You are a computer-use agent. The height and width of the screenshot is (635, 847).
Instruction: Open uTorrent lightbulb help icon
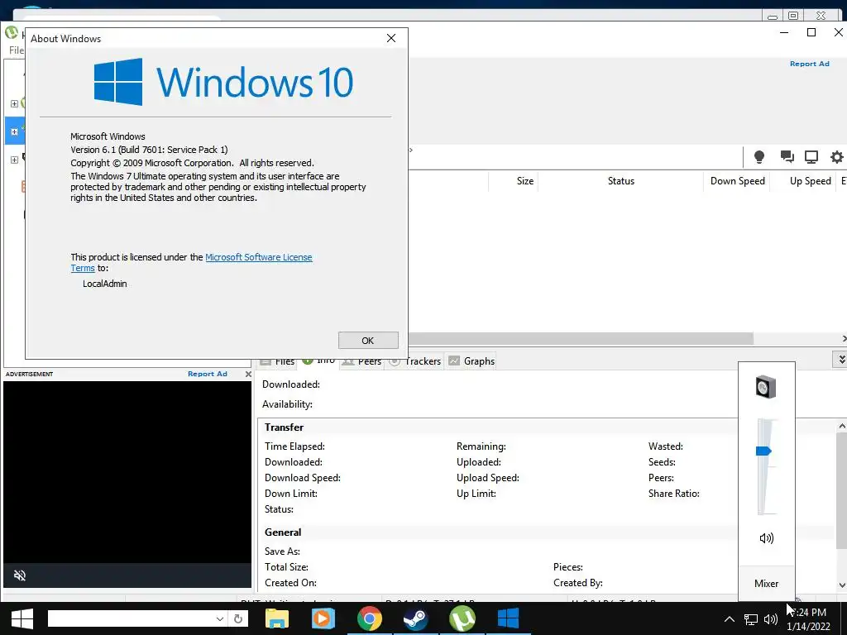coord(759,157)
